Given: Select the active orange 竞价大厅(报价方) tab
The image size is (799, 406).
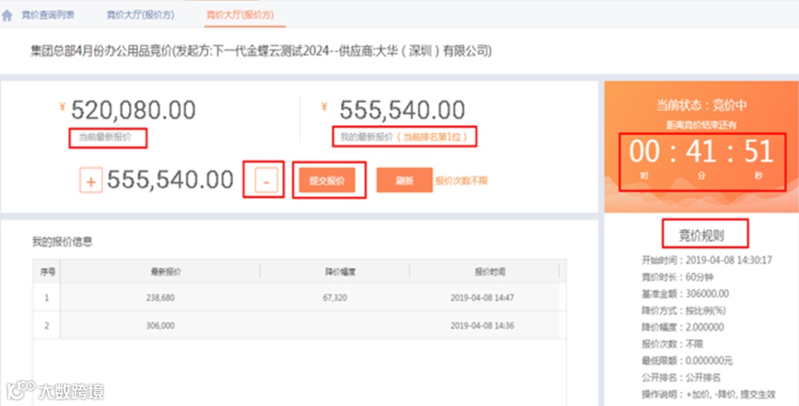Looking at the screenshot, I should point(239,16).
